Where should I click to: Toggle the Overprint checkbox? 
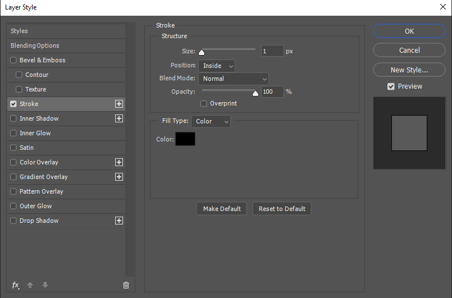click(x=203, y=103)
